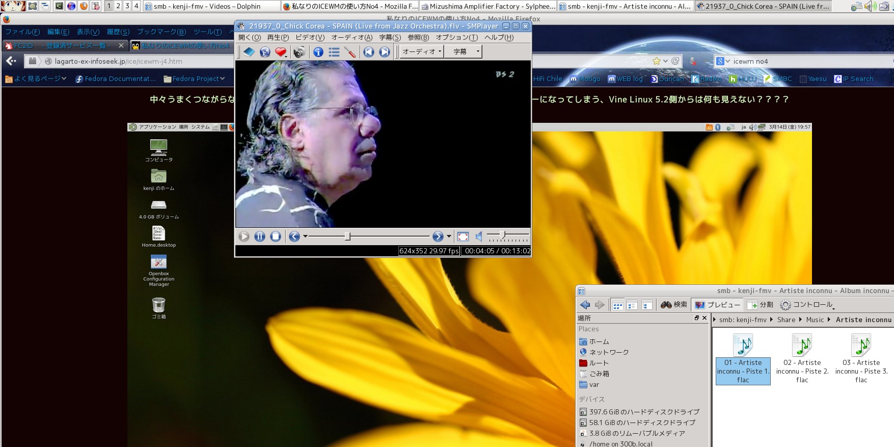Open the ビデオ(V) menu in SMPlayer
Viewport: 894px width, 447px height.
point(310,38)
